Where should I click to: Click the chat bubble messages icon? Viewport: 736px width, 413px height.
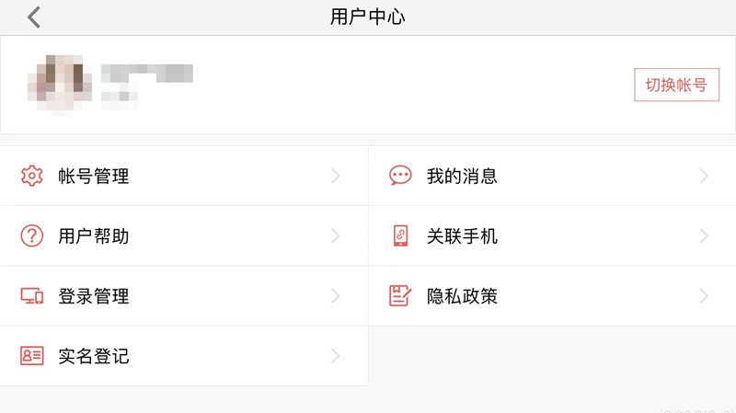[x=400, y=176]
